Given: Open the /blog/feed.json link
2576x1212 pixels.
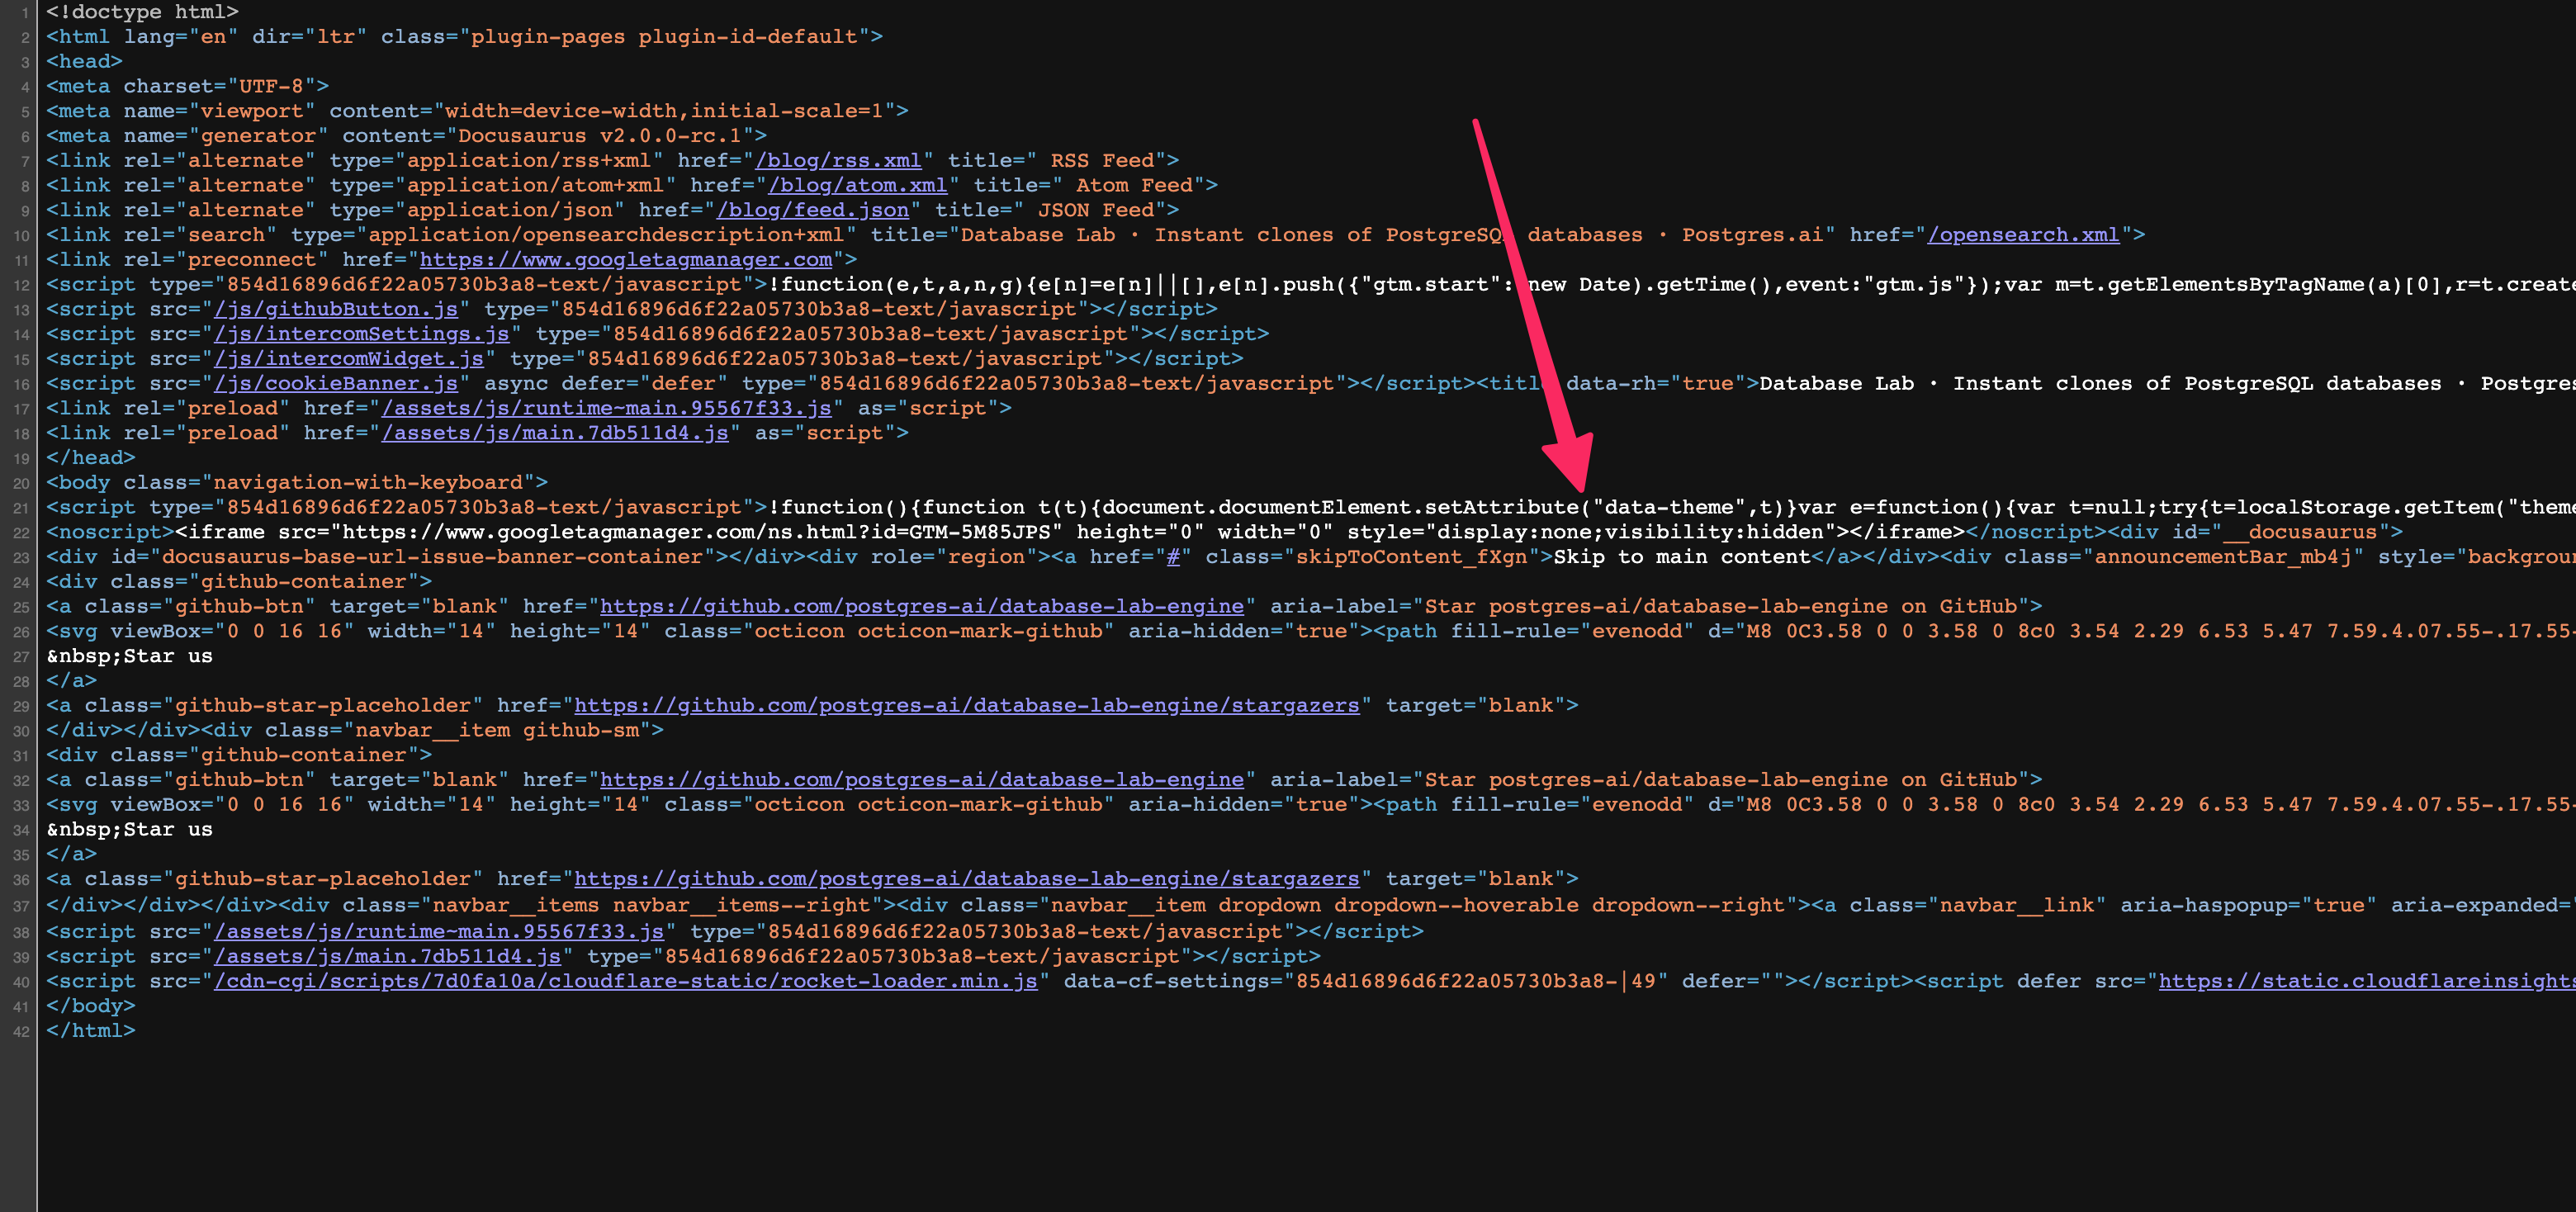Looking at the screenshot, I should [810, 210].
